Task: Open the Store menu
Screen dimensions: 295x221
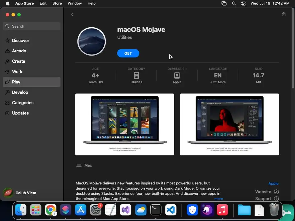Action: (x=57, y=3)
